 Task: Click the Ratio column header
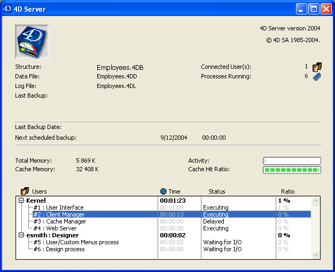(287, 191)
